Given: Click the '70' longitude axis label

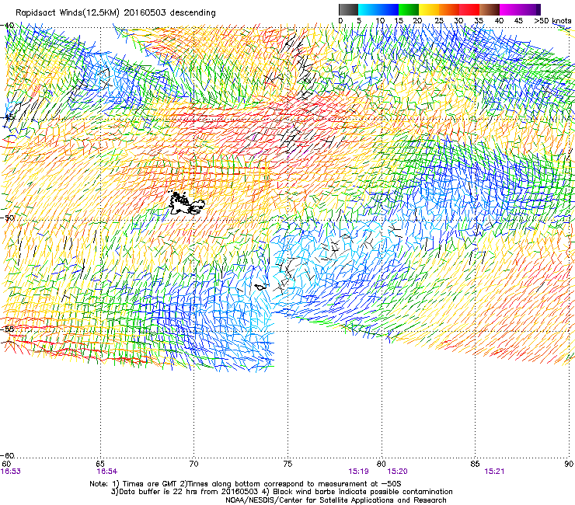Looking at the screenshot, I should click(193, 465).
